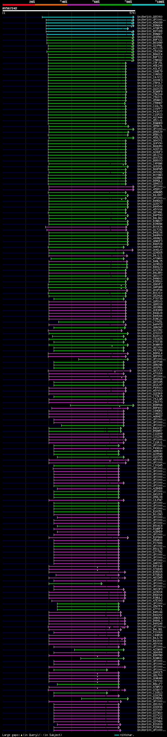Select the UniRef100_Q7Q7C8 label

coord(150,270)
